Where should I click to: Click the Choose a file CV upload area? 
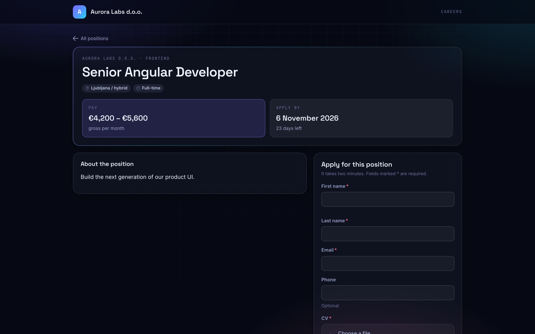(388, 329)
